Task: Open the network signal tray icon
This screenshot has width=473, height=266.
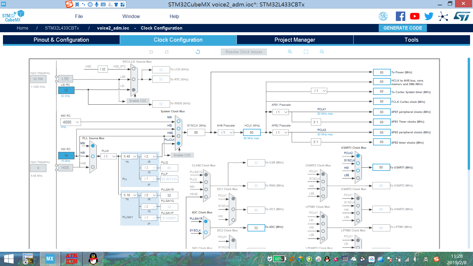Action: [x=407, y=259]
